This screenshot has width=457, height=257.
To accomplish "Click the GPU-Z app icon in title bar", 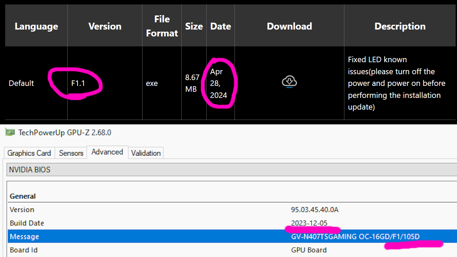I will tap(11, 132).
